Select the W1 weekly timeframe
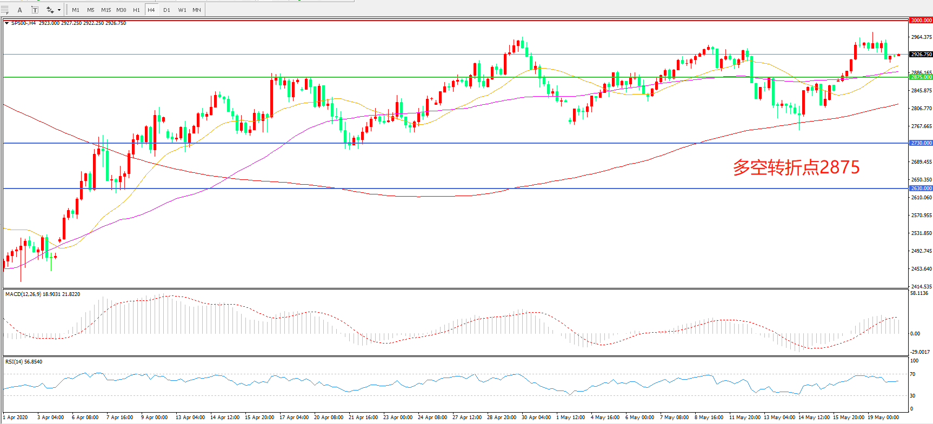Image resolution: width=933 pixels, height=424 pixels. point(182,10)
